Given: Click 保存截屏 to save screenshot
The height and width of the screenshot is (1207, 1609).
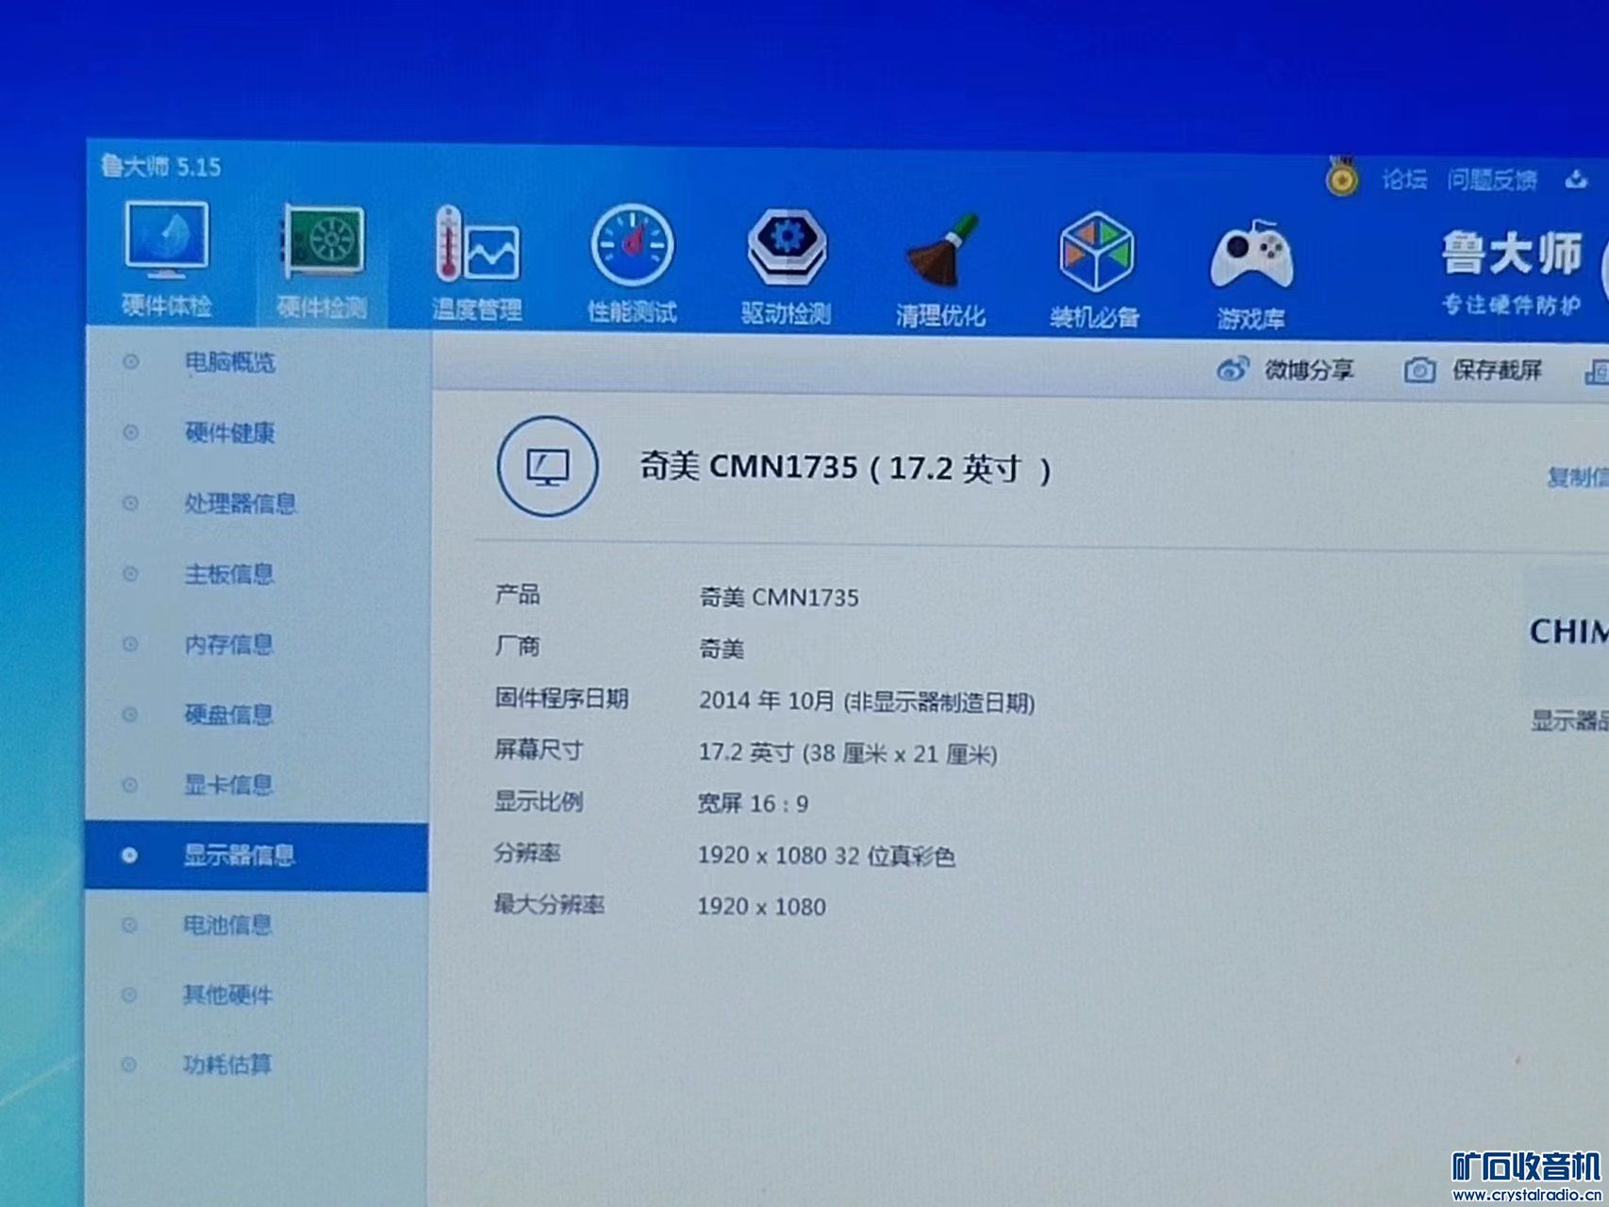Looking at the screenshot, I should (x=1497, y=370).
